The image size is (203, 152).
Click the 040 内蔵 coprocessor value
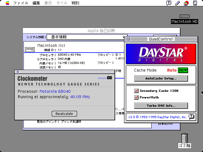64,59
